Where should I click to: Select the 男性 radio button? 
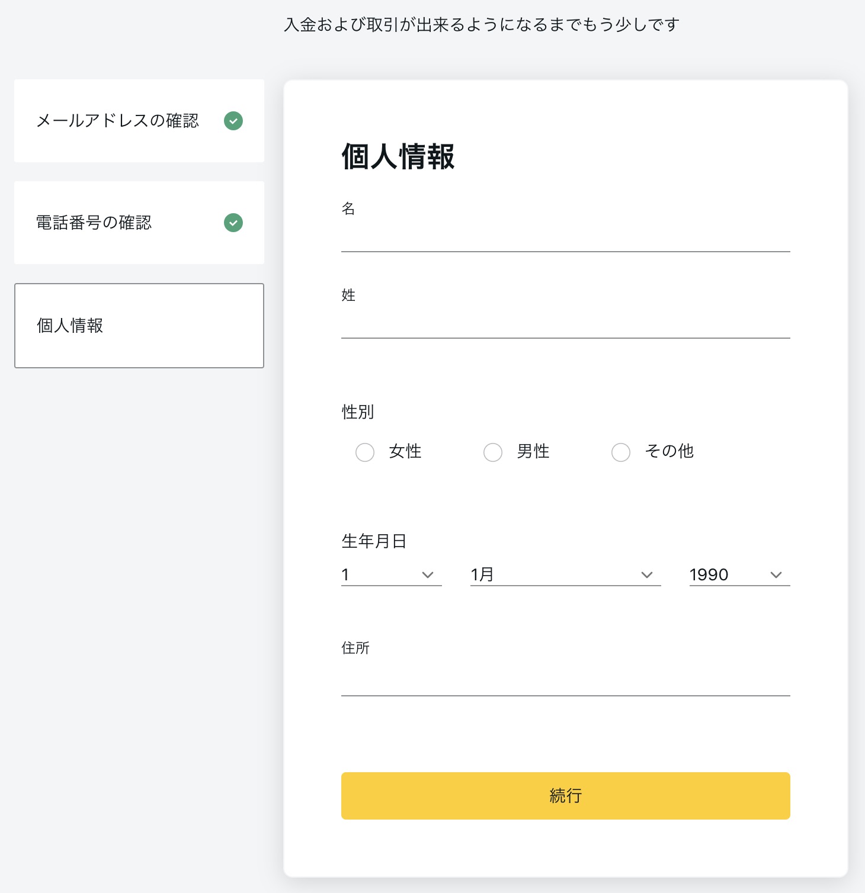(x=493, y=452)
